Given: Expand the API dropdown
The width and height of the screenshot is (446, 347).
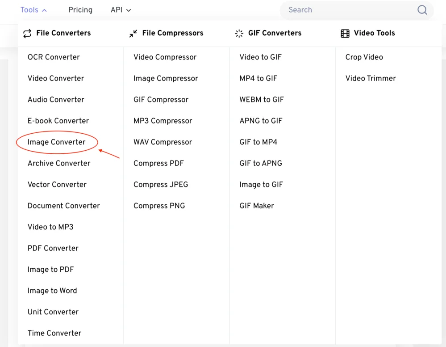Looking at the screenshot, I should 121,10.
